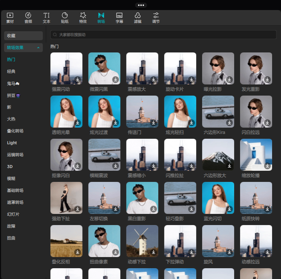The height and width of the screenshot is (279, 281).
Task: Select the 大热 category
Action: click(11, 119)
